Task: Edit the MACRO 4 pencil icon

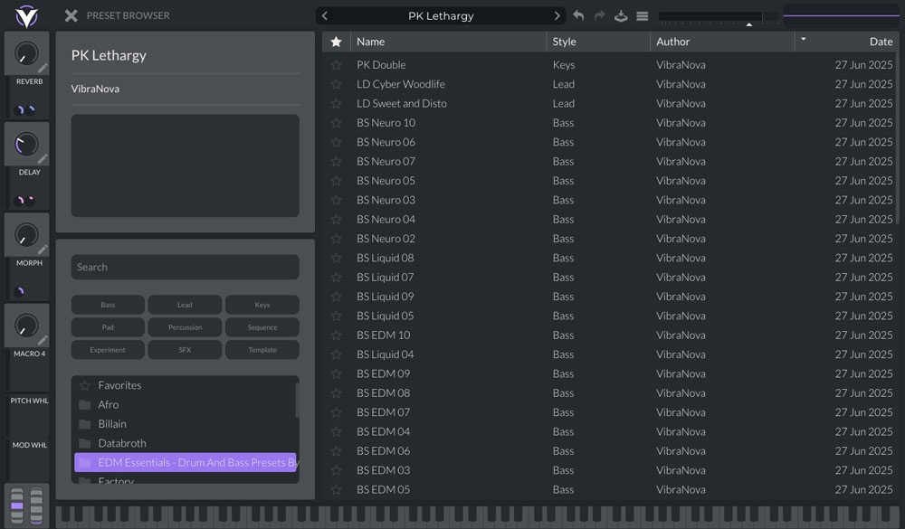Action: (x=43, y=340)
